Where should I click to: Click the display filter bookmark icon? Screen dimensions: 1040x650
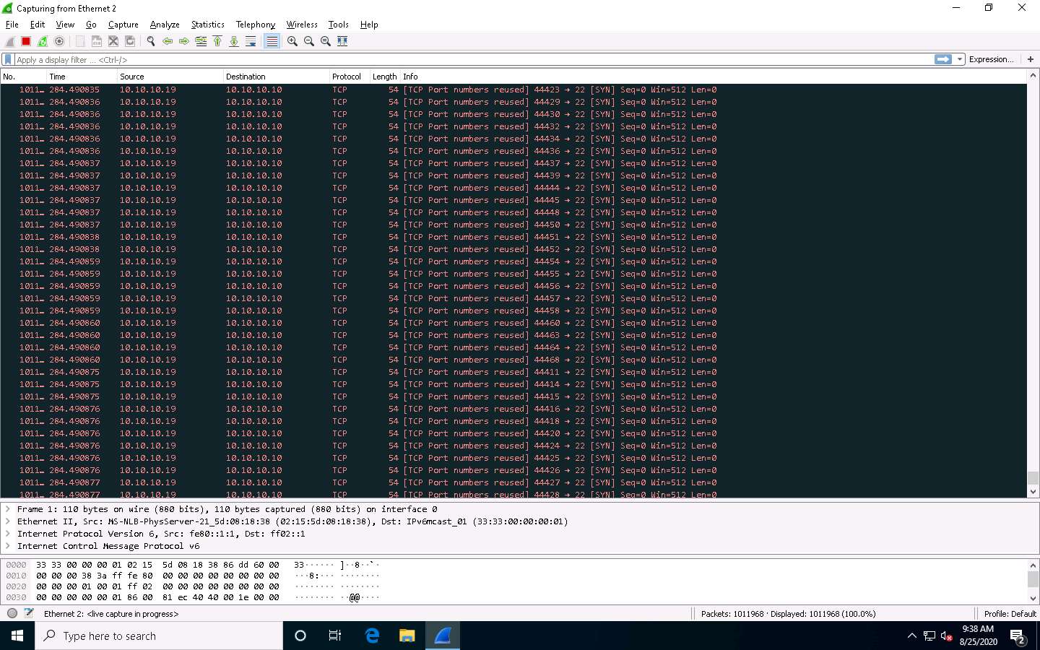point(8,59)
